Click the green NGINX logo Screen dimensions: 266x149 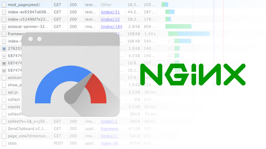coord(192,74)
